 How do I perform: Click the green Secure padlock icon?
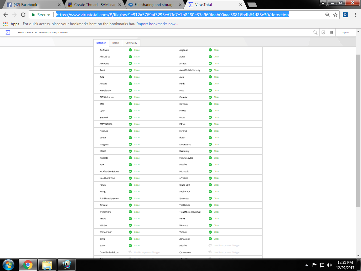point(33,15)
